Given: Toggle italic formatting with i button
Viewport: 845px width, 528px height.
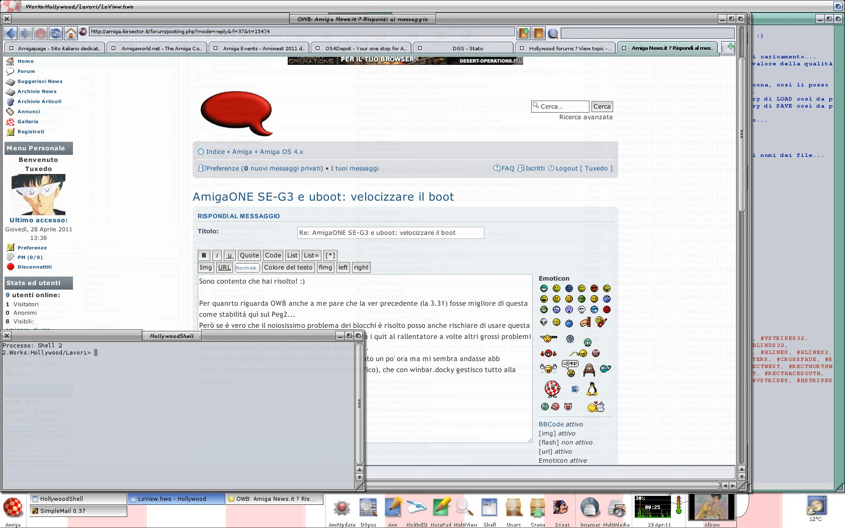Looking at the screenshot, I should tap(217, 255).
